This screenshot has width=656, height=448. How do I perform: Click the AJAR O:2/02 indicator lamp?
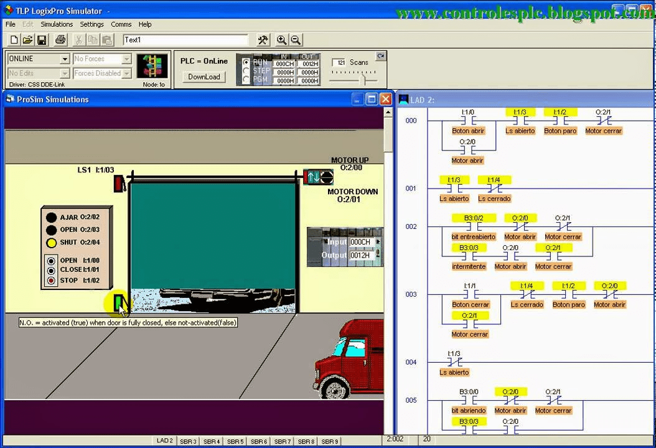coord(51,218)
